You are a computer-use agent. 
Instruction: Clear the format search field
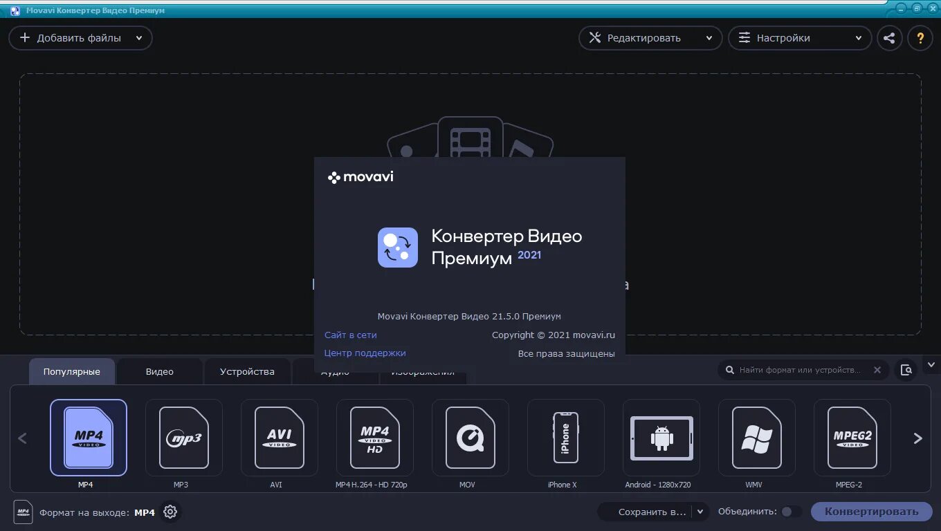point(877,370)
